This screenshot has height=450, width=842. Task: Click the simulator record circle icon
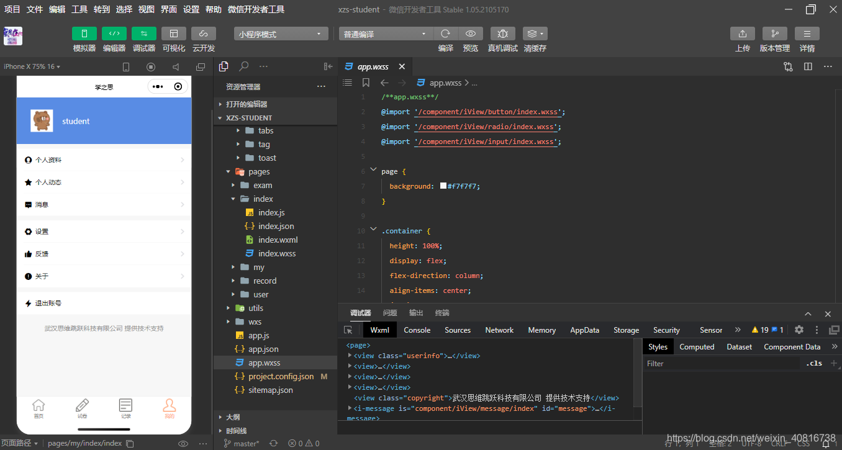pyautogui.click(x=151, y=67)
